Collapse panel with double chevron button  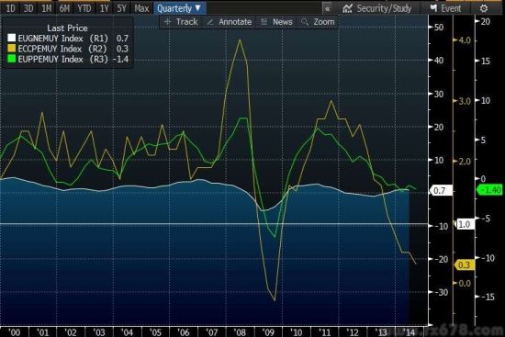(327, 8)
